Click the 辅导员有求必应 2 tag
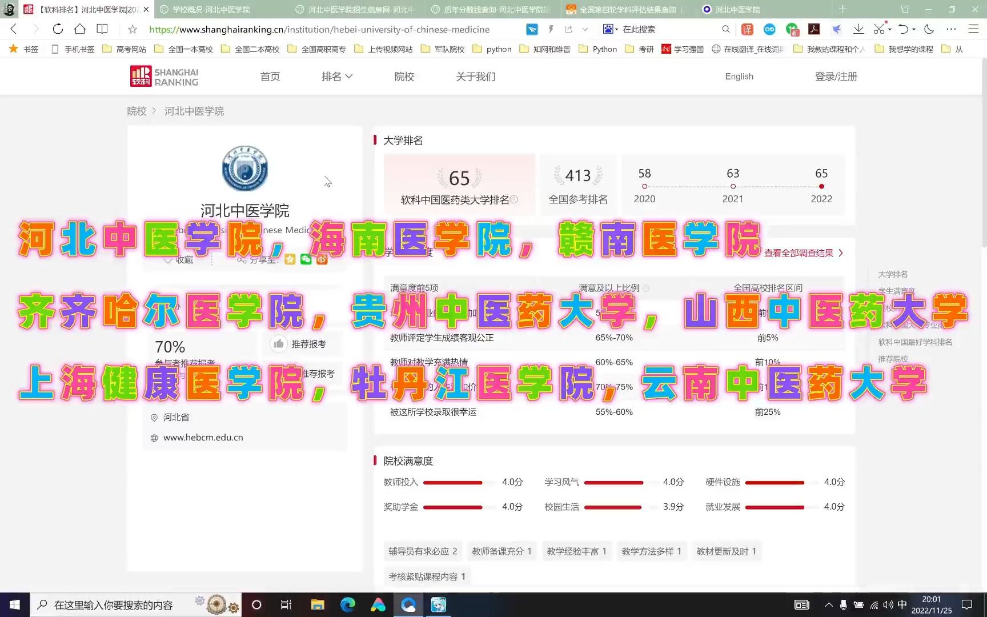987x617 pixels. (423, 551)
